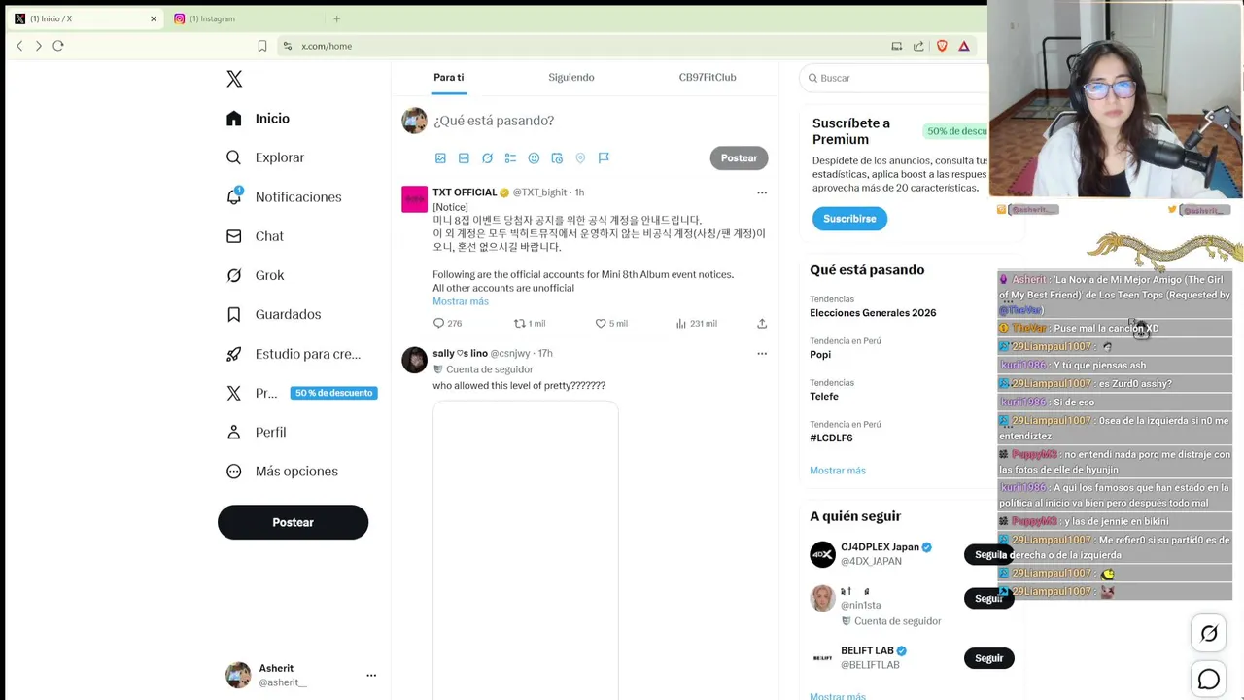Click share page icon in address bar
Screen dimensions: 1244x700
[x=918, y=46]
